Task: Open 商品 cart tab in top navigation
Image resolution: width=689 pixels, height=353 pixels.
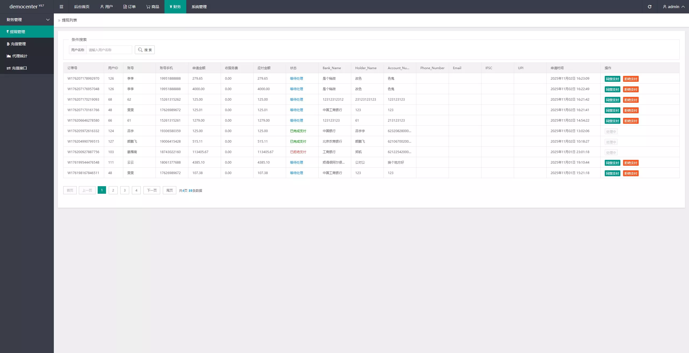Action: pos(153,7)
